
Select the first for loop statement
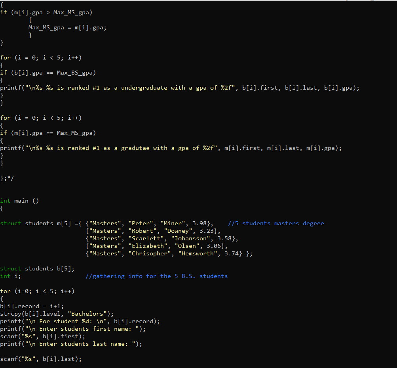click(x=40, y=57)
